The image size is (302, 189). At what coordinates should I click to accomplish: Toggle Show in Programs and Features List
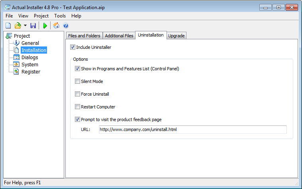[77, 69]
